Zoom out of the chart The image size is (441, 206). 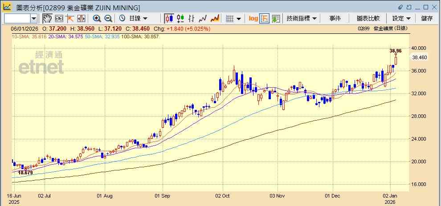108,19
